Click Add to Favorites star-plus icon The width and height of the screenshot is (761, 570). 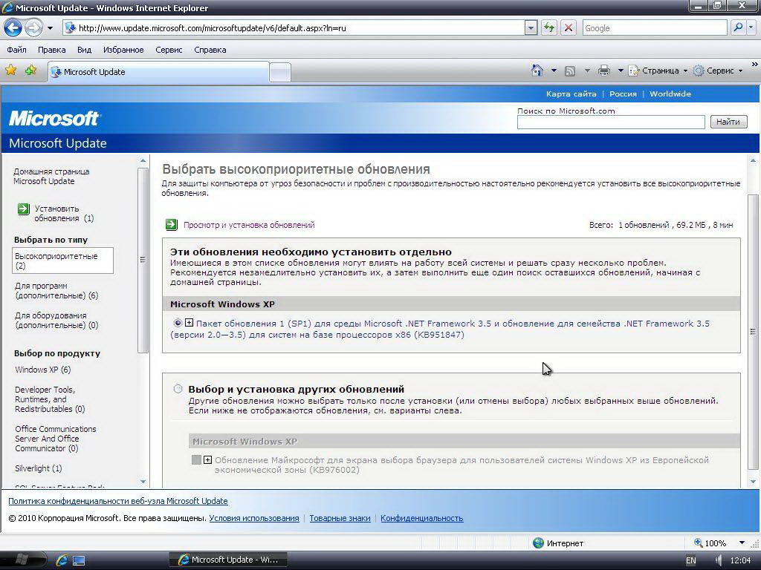coord(31,71)
